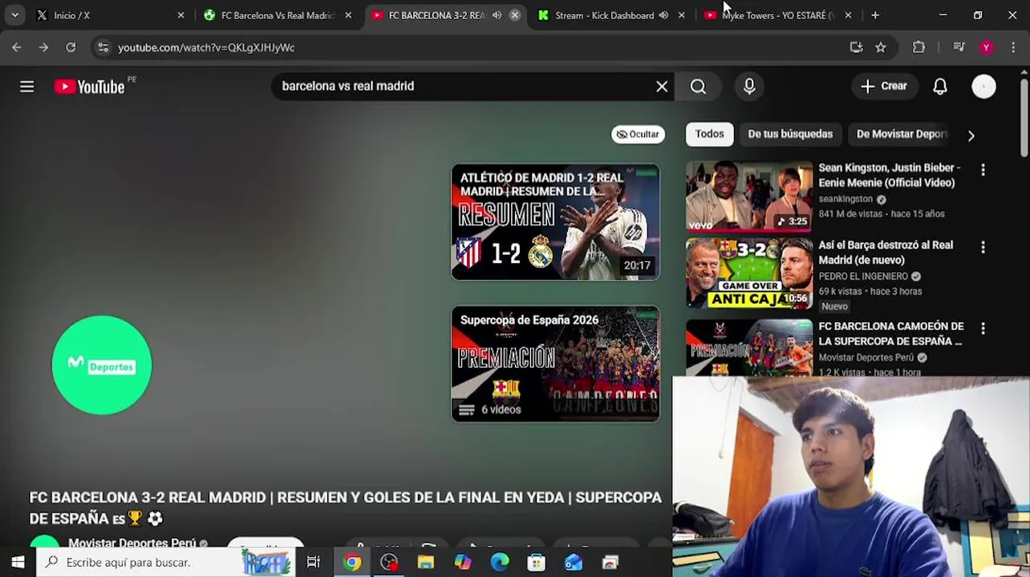This screenshot has height=577, width=1030.
Task: Open options for FC BARCELONA CAMPEÓN video
Action: tap(983, 329)
